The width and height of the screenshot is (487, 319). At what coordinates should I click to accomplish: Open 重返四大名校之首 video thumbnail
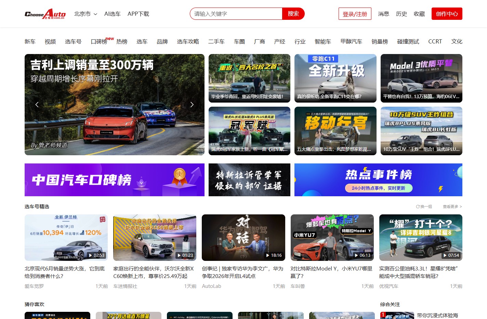click(249, 78)
